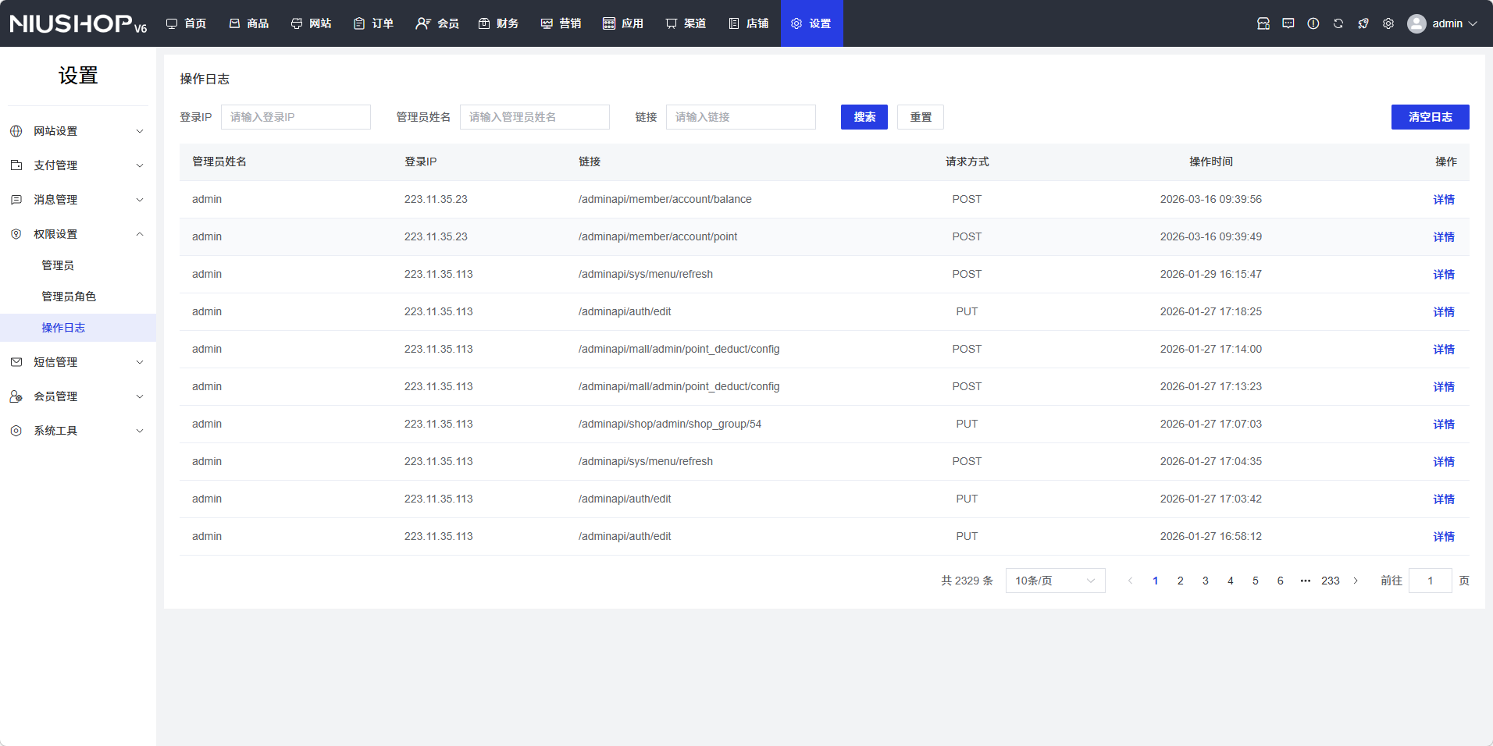
Task: Collapse the 权限设置 sidebar section
Action: [x=78, y=234]
